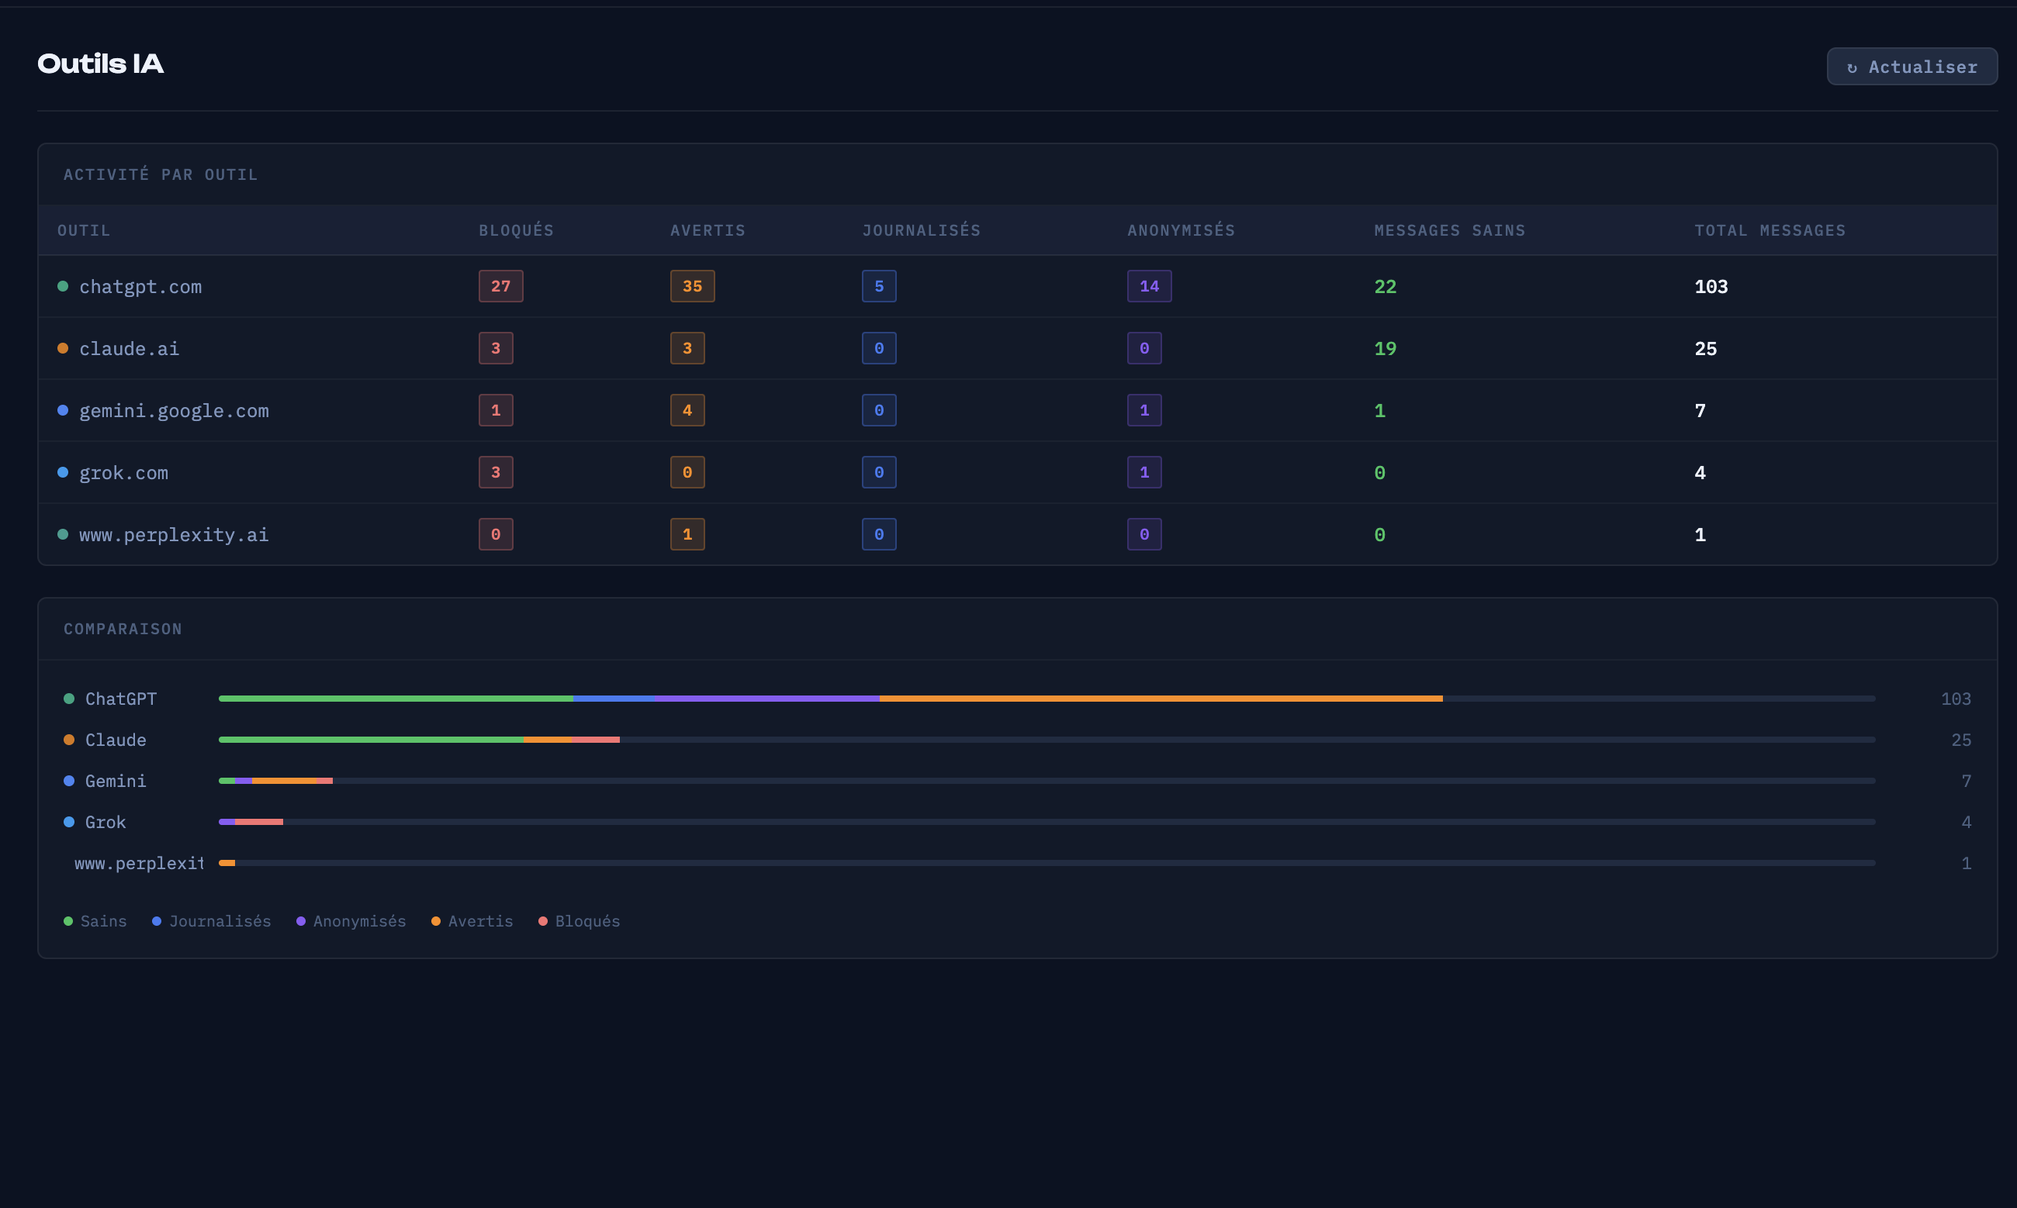Click the Gemini comparison bar
Screen dimensions: 2017x1208
(x=1047, y=781)
